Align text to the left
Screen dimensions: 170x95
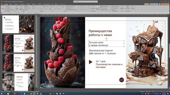[54, 9]
